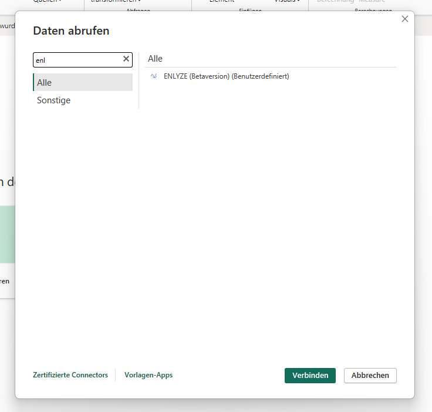Viewport: 432px width, 412px height.
Task: Open the Vorlagen-Apps link
Action: tap(148, 375)
